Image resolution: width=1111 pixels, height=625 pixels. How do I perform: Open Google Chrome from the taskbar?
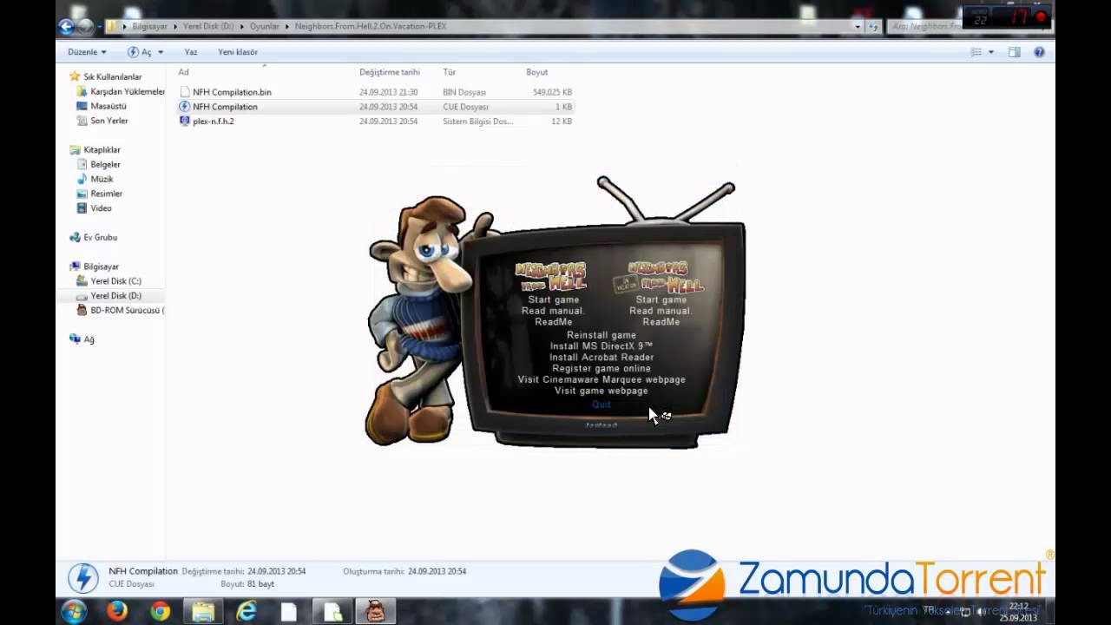click(160, 611)
